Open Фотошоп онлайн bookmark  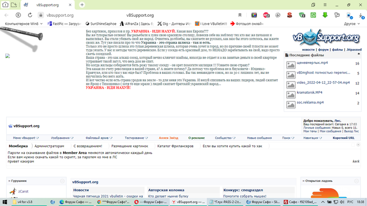(247, 24)
